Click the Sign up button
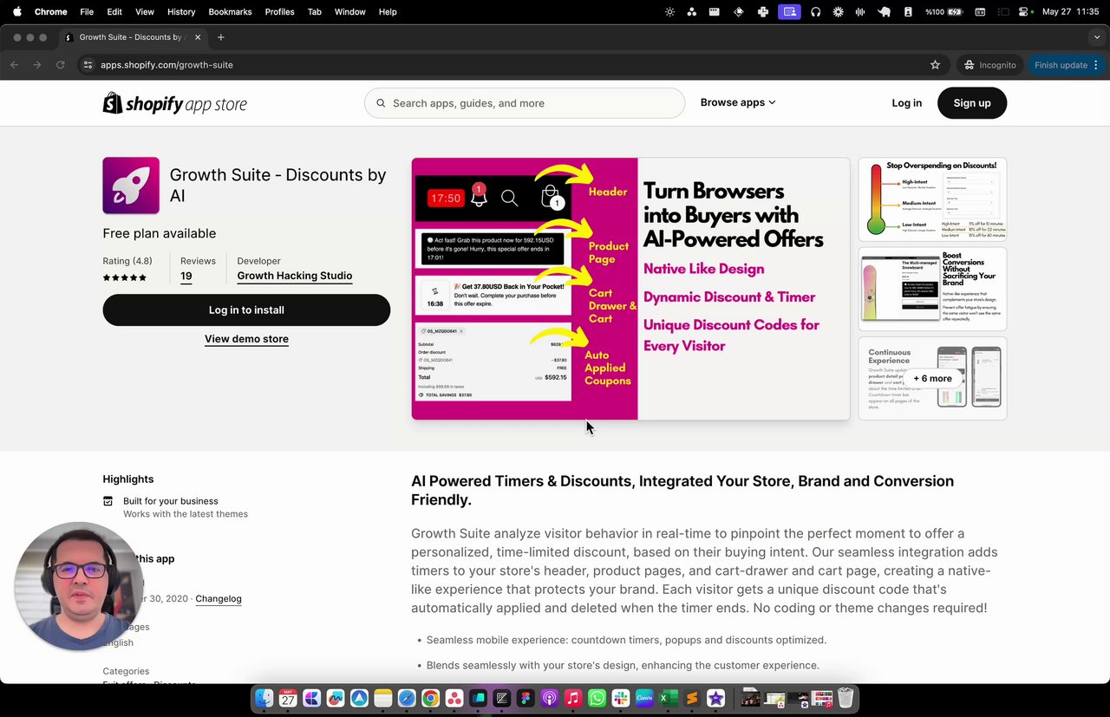The height and width of the screenshot is (717, 1110). point(972,103)
